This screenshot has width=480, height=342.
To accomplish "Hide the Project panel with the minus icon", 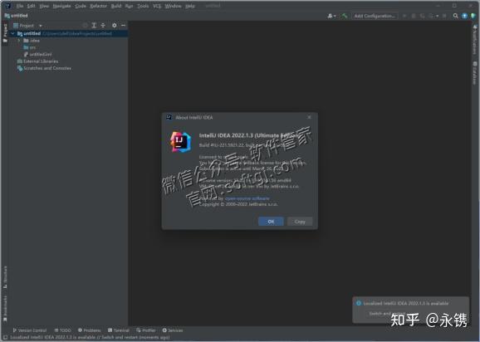I will [123, 26].
